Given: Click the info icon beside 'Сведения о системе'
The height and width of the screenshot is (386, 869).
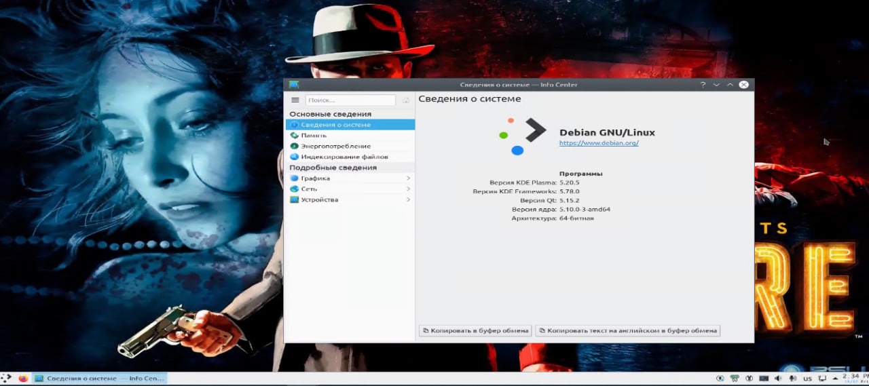Looking at the screenshot, I should 294,125.
